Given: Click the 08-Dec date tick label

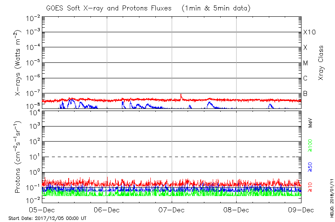Looking at the screenshot, I should coord(237,209).
